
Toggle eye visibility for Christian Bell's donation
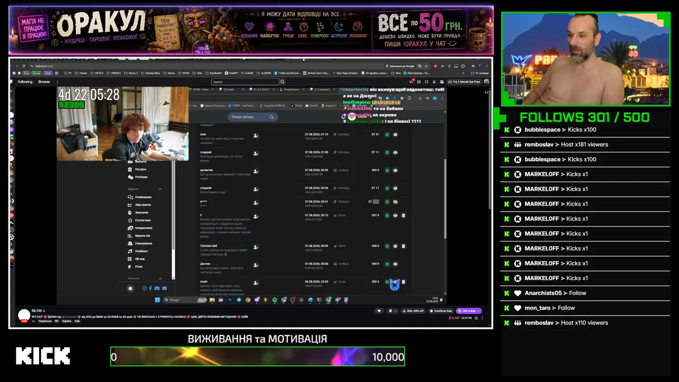point(395,246)
